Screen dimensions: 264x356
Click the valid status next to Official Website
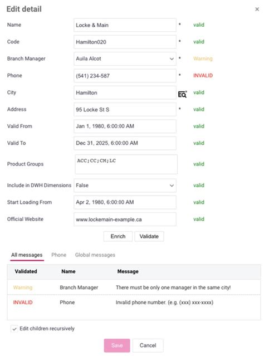(x=199, y=220)
